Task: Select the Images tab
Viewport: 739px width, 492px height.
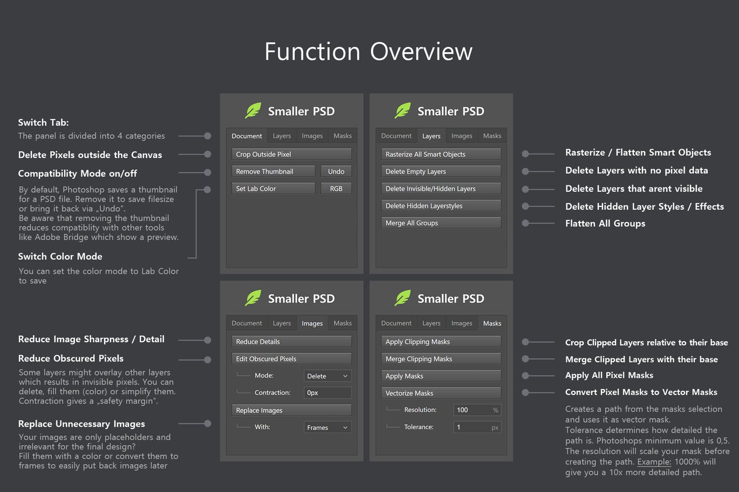Action: tap(312, 323)
